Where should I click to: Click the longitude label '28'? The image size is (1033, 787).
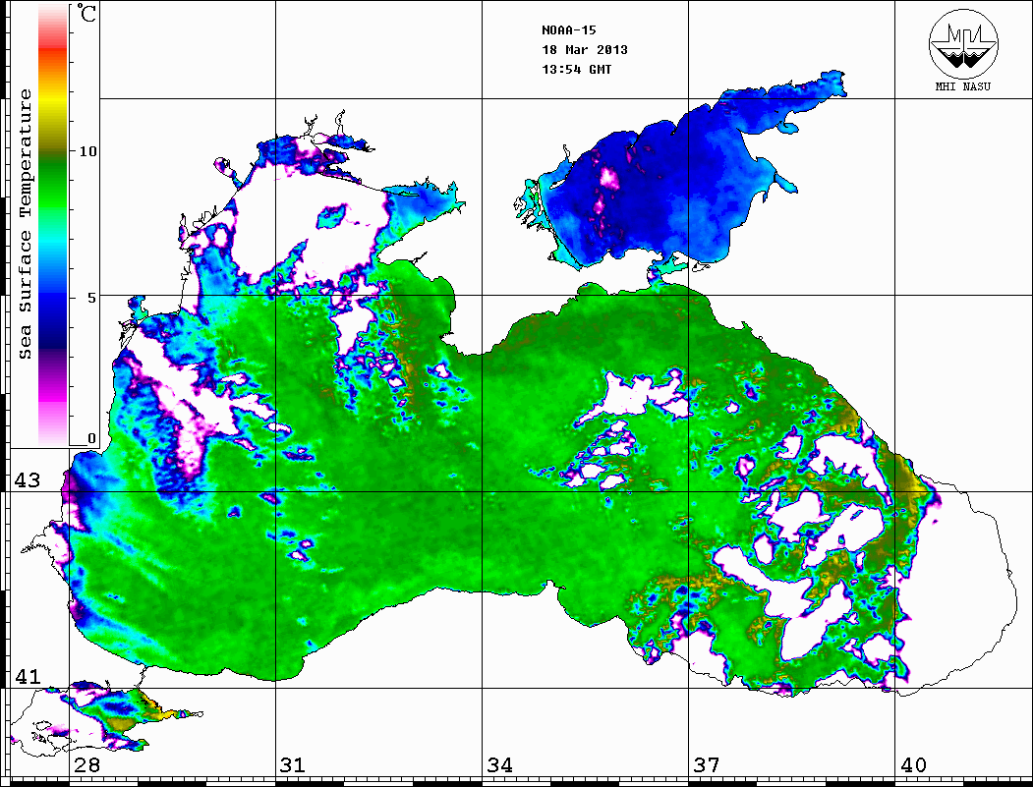click(x=86, y=764)
